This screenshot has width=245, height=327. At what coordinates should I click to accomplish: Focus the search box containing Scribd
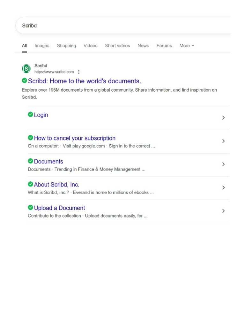coord(123,26)
